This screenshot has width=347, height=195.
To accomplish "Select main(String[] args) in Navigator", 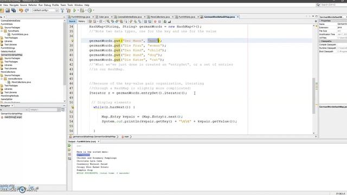I will click(x=13, y=117).
